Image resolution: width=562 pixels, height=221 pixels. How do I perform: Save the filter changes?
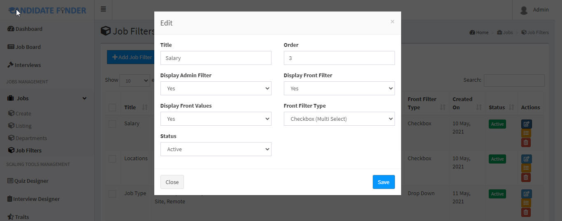pyautogui.click(x=384, y=182)
